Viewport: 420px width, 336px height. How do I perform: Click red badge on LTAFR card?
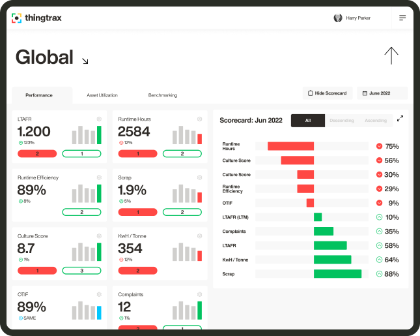tap(37, 154)
